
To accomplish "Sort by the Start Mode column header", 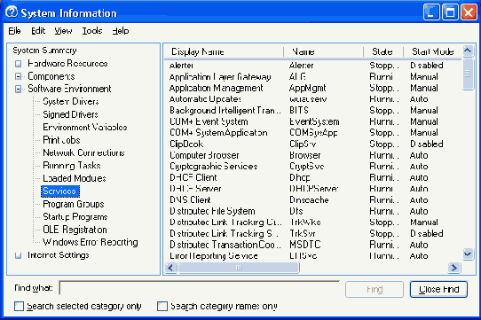I will (x=432, y=51).
